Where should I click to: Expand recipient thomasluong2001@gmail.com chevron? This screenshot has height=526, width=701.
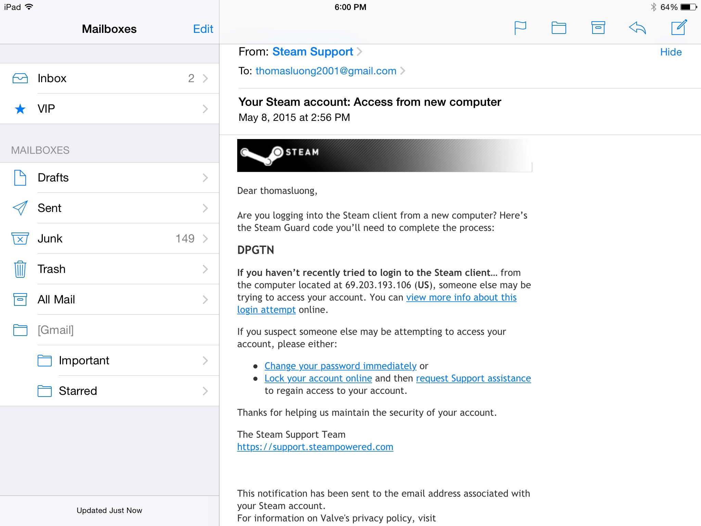coord(403,71)
